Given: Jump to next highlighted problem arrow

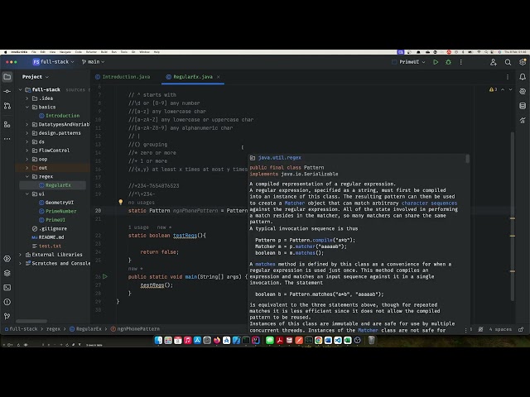Looking at the screenshot, I should (x=510, y=89).
